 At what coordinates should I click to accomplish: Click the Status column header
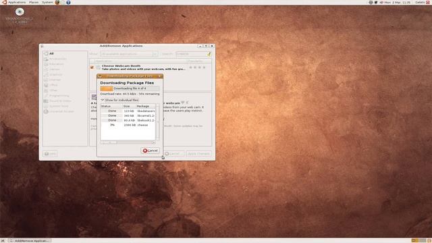click(111, 106)
